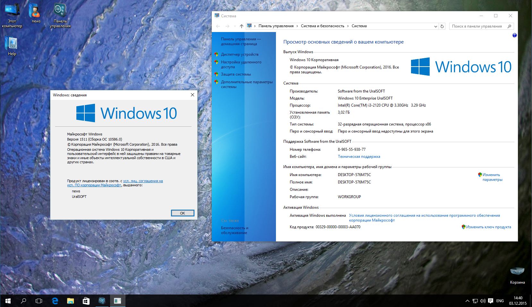Open File Explorer from the taskbar
This screenshot has height=307, width=532.
coord(70,301)
